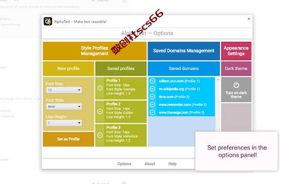
Task: Click edition.cnn.com (Profile 1) domain text
Action: pyautogui.click(x=179, y=81)
